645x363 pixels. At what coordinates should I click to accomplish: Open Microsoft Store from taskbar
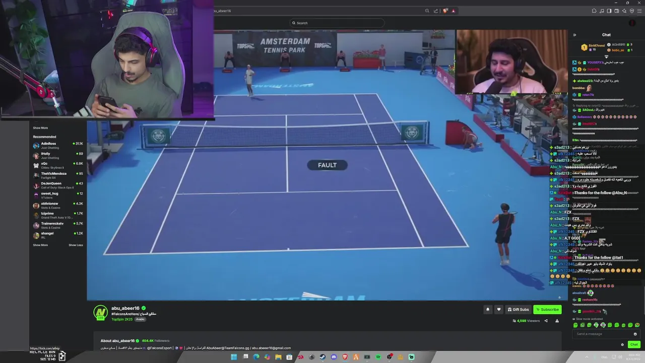pos(289,357)
